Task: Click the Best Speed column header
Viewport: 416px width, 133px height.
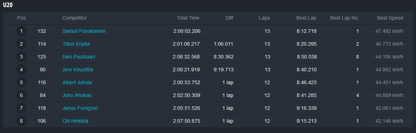Action: point(390,18)
